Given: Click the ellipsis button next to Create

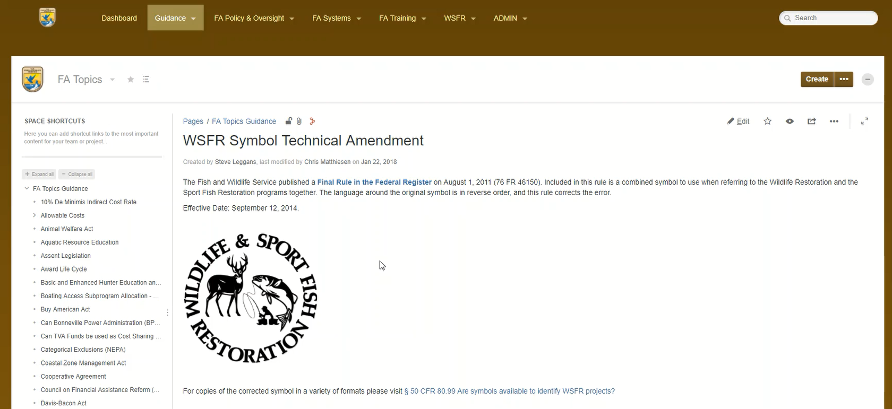Looking at the screenshot, I should pyautogui.click(x=844, y=79).
